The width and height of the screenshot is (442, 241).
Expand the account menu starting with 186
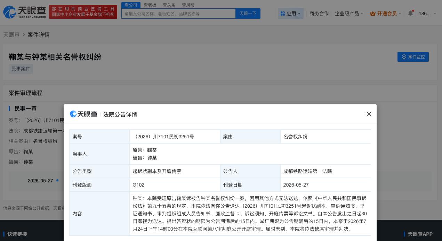pos(427,14)
